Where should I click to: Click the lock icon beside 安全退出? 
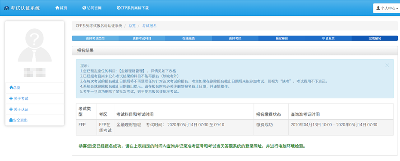11,120
